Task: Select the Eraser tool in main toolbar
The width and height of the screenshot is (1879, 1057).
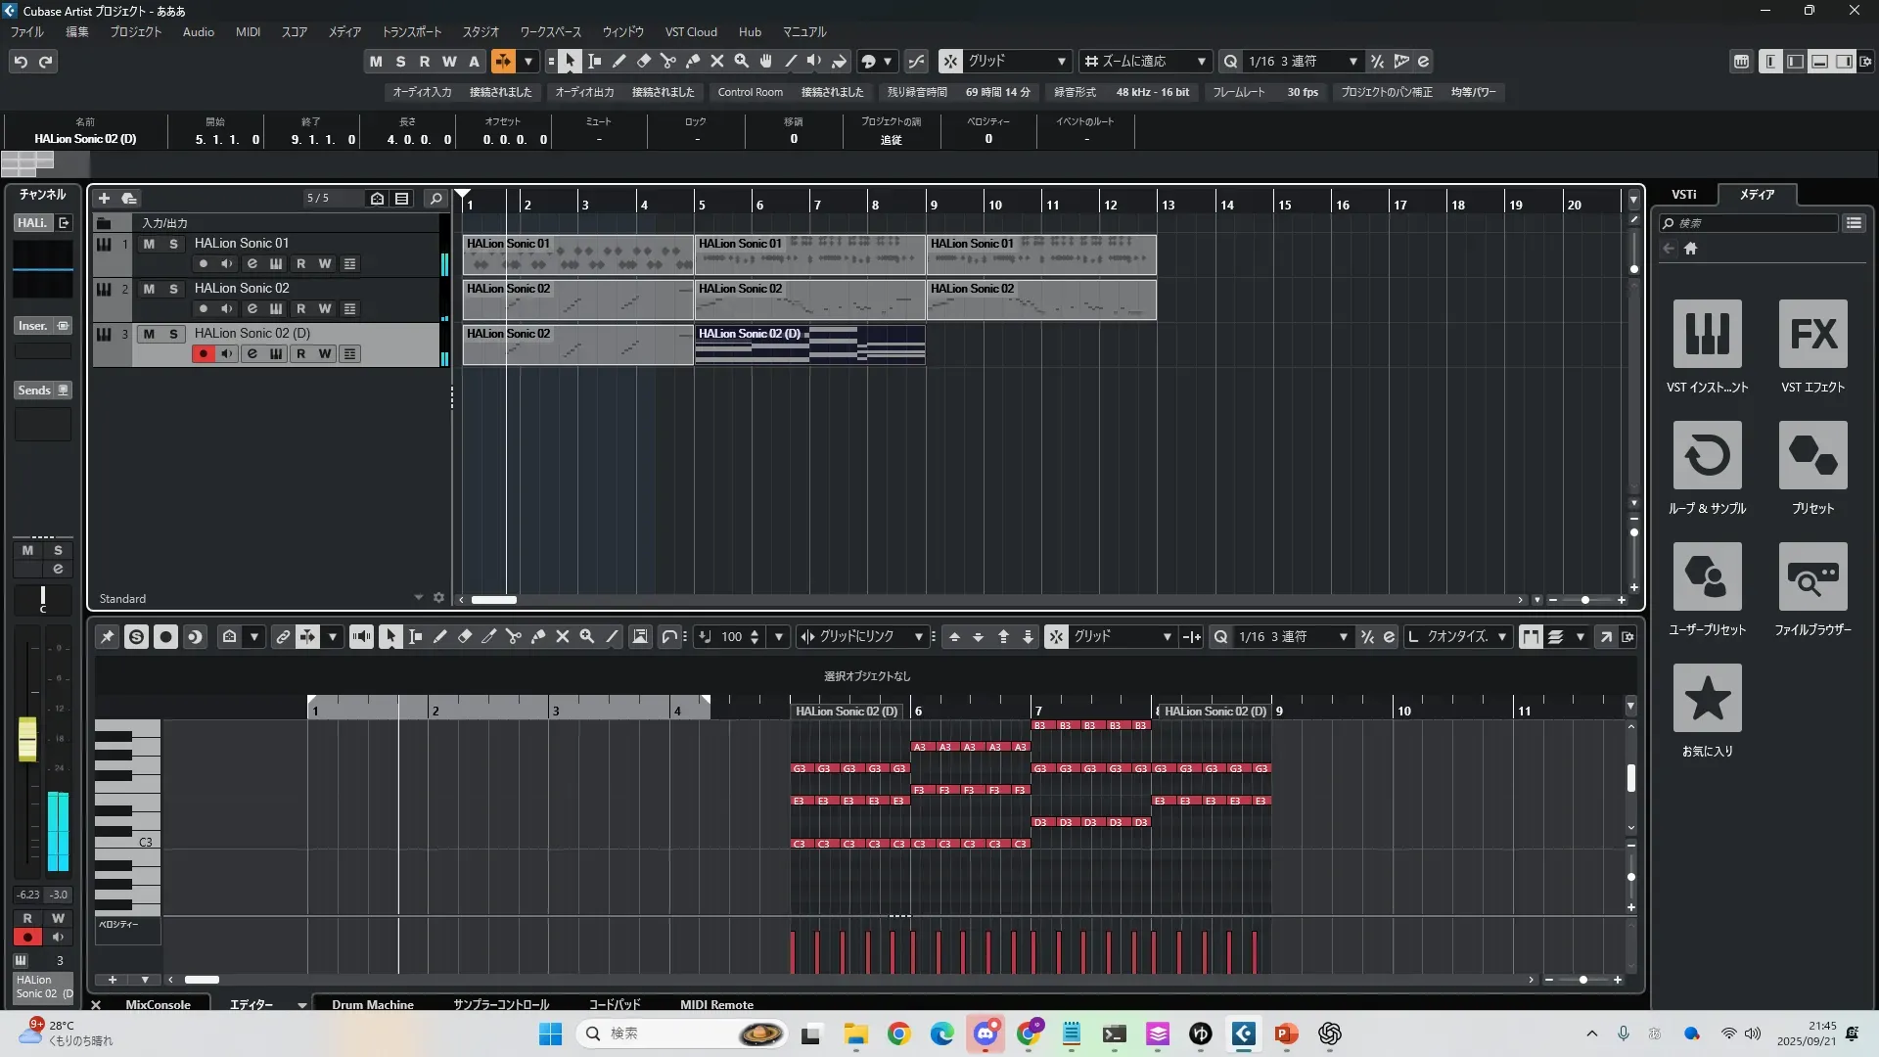Action: pyautogui.click(x=644, y=62)
